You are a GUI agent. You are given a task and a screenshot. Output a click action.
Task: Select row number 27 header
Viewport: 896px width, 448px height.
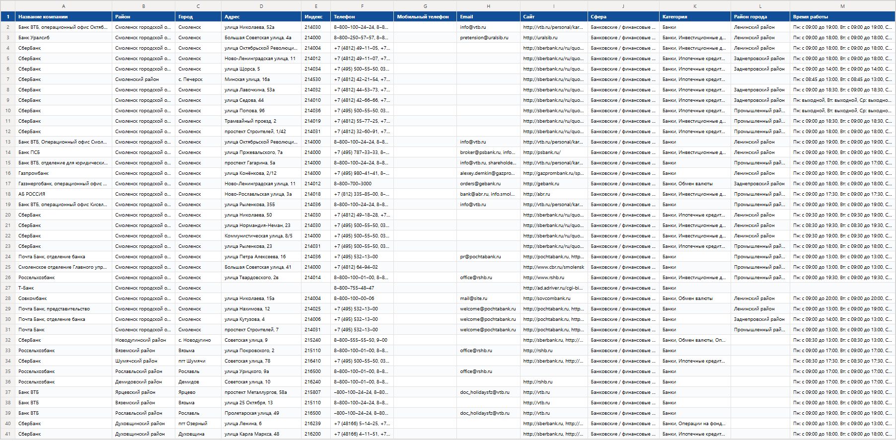pyautogui.click(x=8, y=288)
